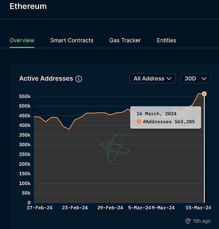
Task: Go to the Gas Tracker tab
Action: pyautogui.click(x=125, y=40)
